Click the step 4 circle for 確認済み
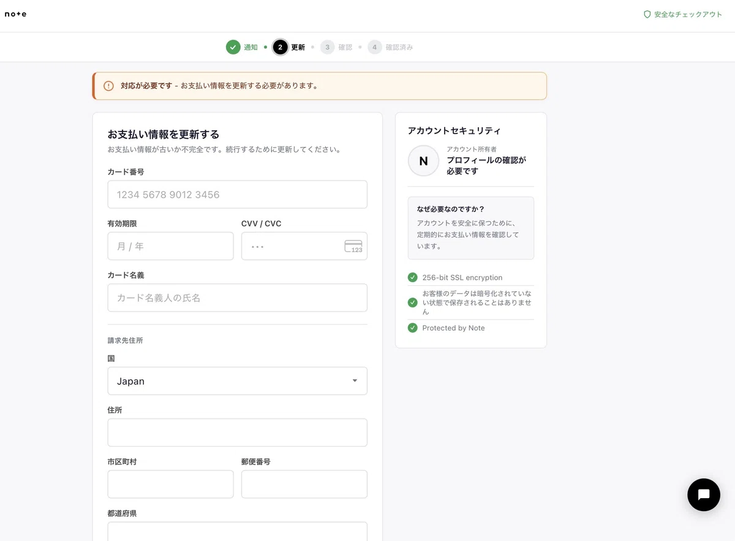The height and width of the screenshot is (541, 735). coord(375,47)
